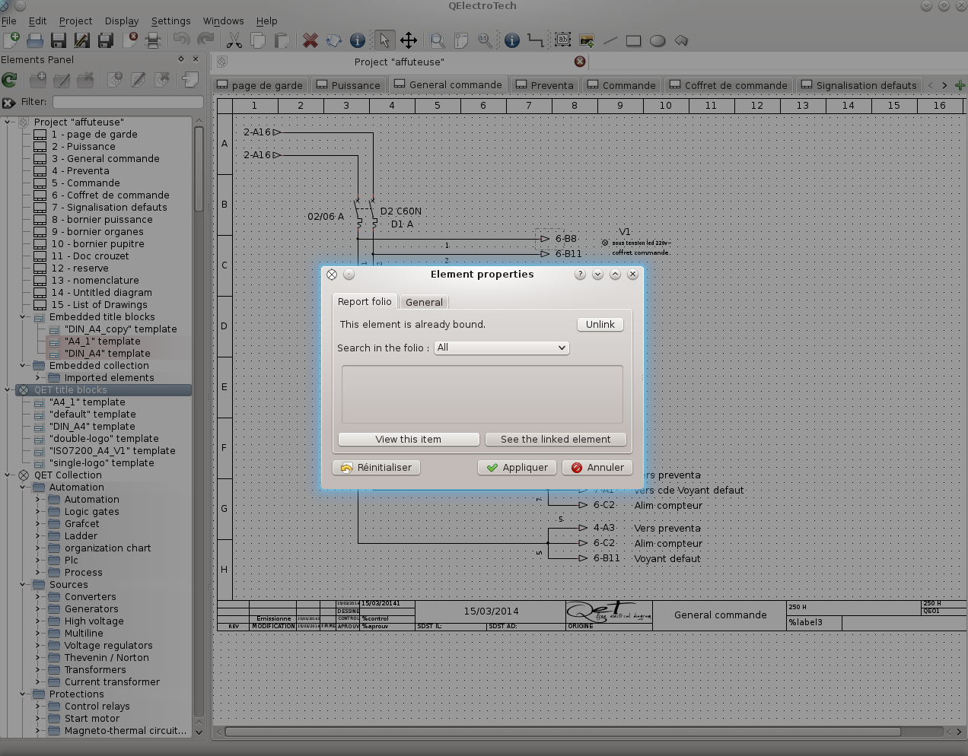Click 'See the linked element' button
The image size is (968, 756).
pos(555,440)
